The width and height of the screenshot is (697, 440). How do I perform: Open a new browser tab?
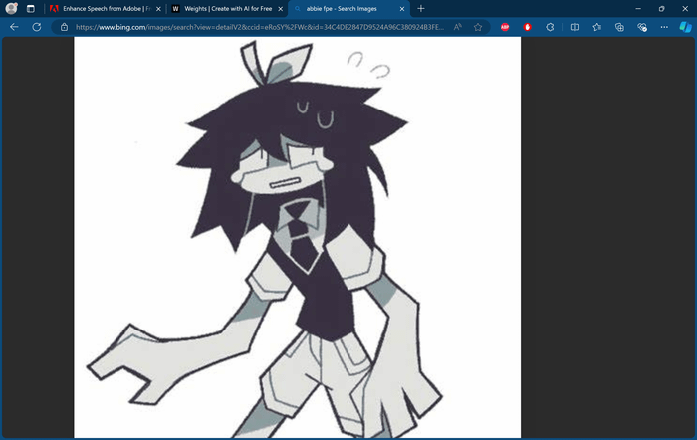coord(420,8)
